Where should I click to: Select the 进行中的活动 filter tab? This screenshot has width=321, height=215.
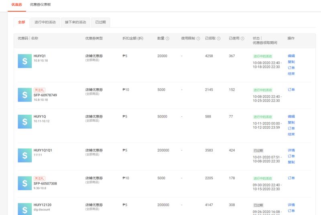point(45,22)
